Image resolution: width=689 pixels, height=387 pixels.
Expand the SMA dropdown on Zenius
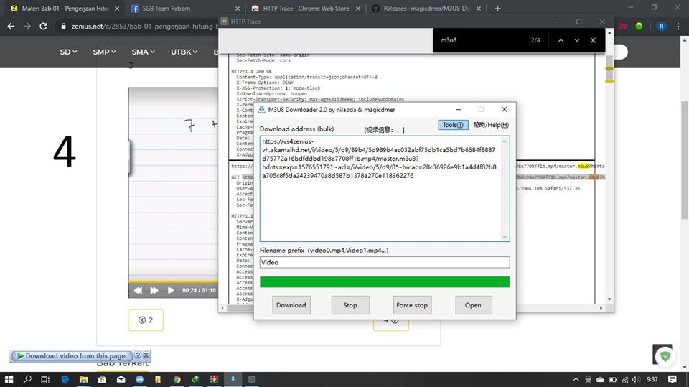(x=144, y=52)
